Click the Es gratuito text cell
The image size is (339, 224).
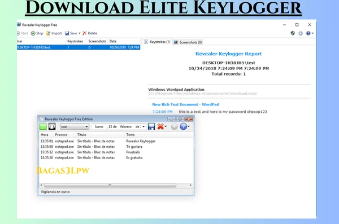coord(134,157)
